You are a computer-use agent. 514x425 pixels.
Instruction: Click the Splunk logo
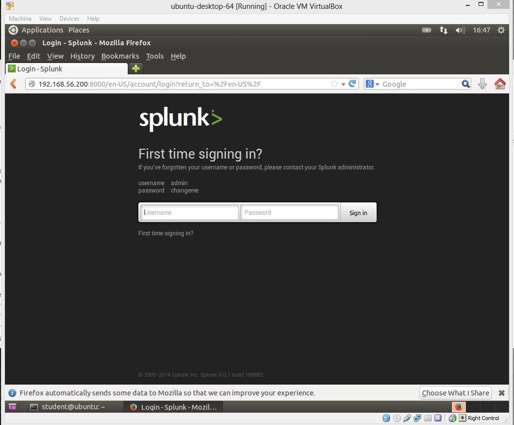point(181,118)
